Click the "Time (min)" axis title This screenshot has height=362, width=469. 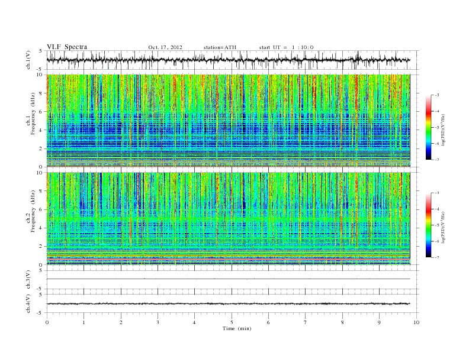(x=237, y=328)
